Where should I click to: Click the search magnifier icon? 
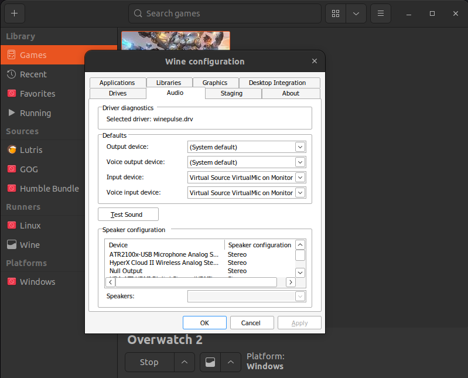click(138, 13)
